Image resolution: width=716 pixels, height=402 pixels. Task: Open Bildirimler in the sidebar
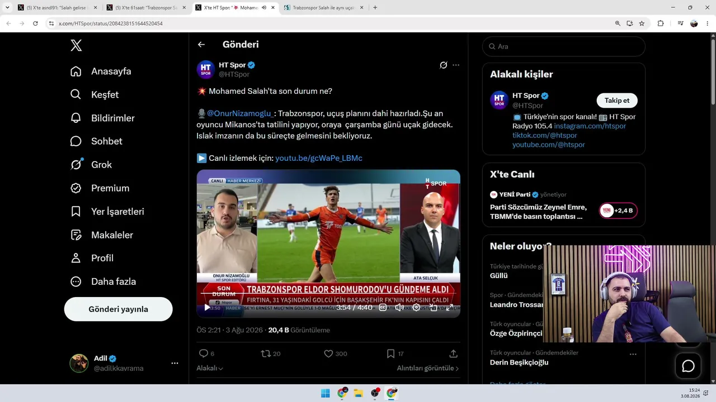click(x=102, y=118)
